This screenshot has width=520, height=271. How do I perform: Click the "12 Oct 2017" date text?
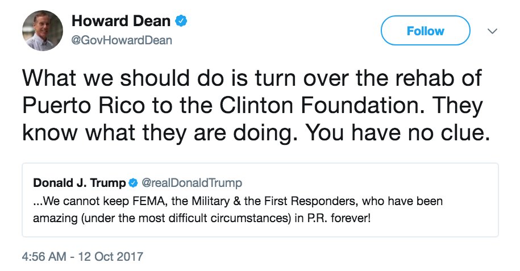tap(113, 256)
